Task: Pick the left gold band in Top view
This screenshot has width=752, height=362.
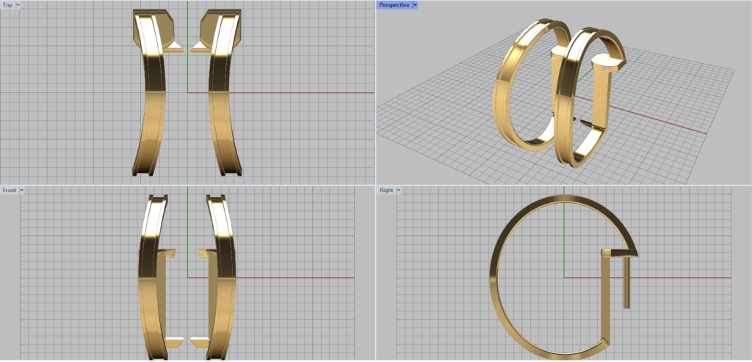Action: click(153, 110)
